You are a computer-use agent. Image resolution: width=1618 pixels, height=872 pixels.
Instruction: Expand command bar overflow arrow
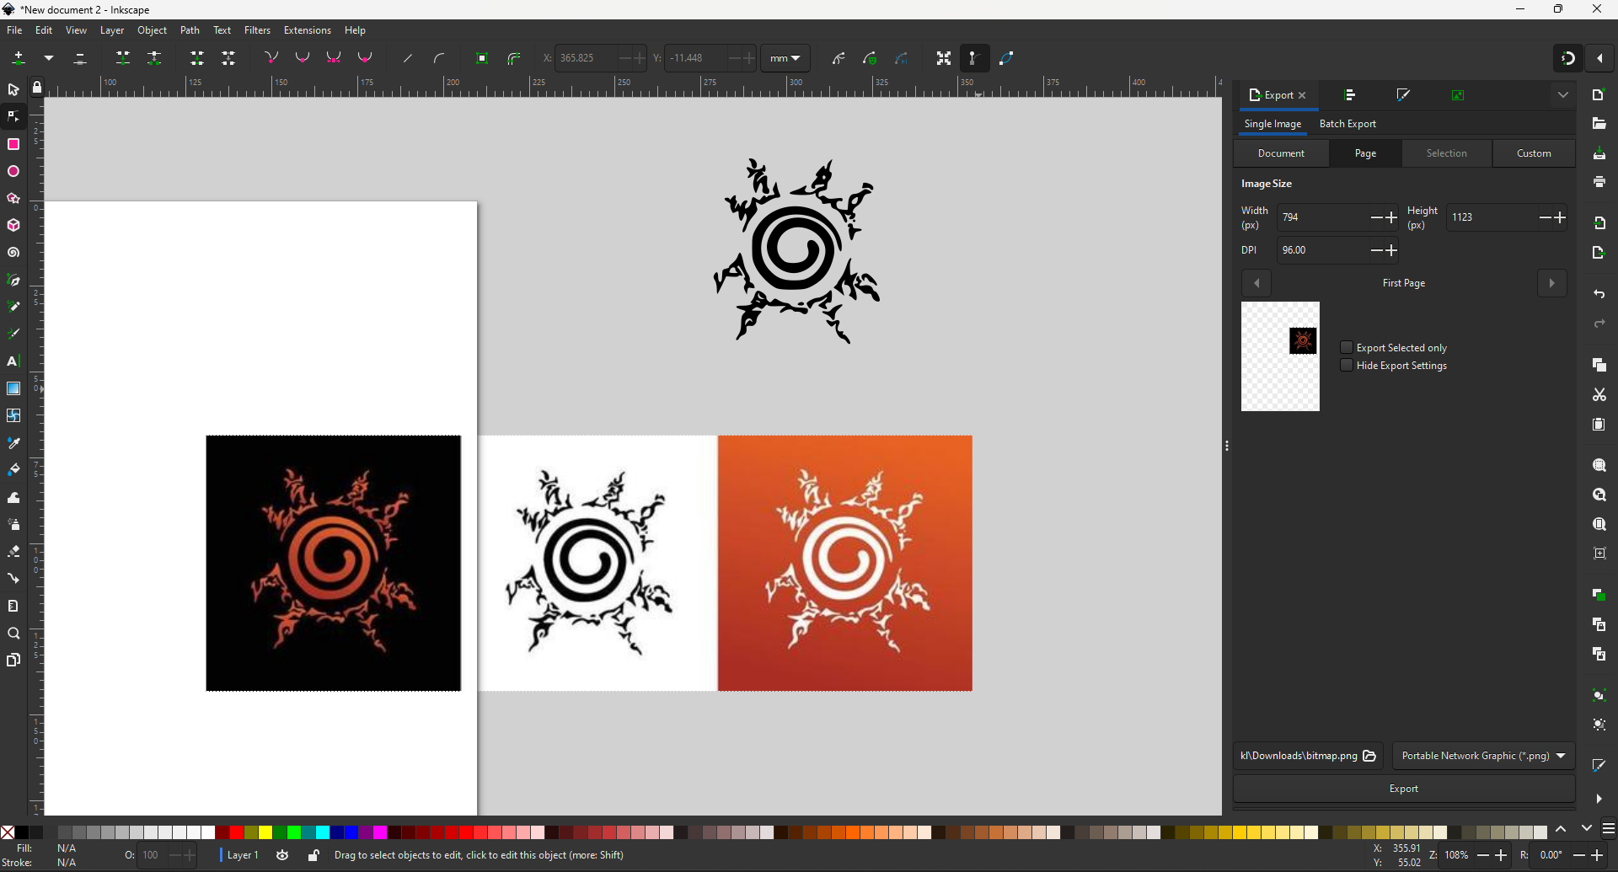[x=1599, y=798]
